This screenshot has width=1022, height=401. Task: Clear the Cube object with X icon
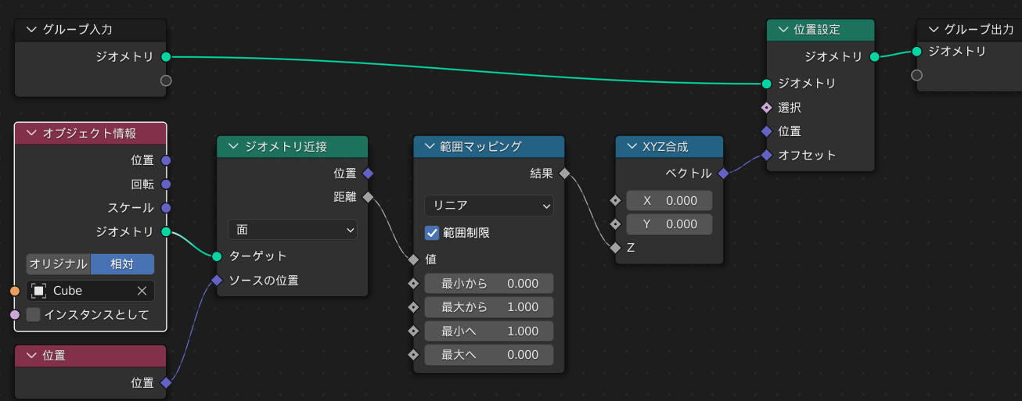[x=142, y=291]
